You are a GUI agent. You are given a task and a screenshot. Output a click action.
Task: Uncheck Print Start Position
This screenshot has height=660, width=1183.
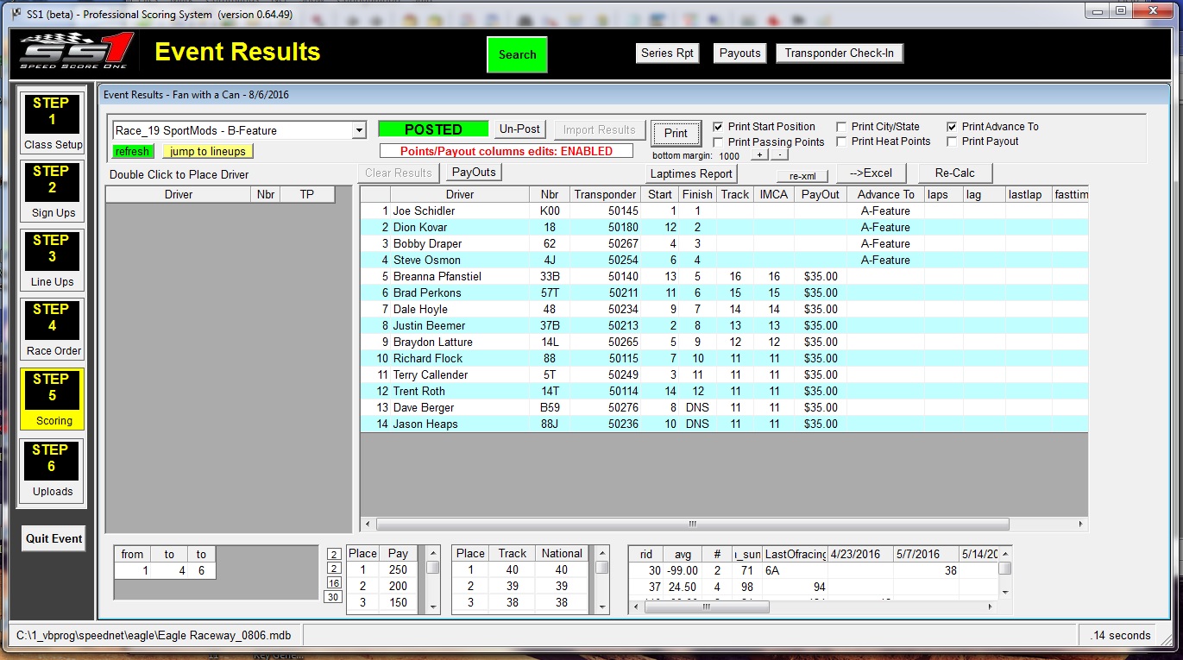click(x=719, y=127)
